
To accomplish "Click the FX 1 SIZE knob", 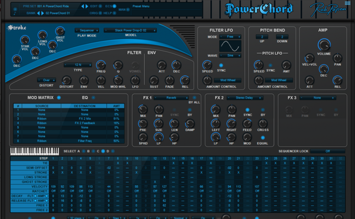I will point(159,123).
